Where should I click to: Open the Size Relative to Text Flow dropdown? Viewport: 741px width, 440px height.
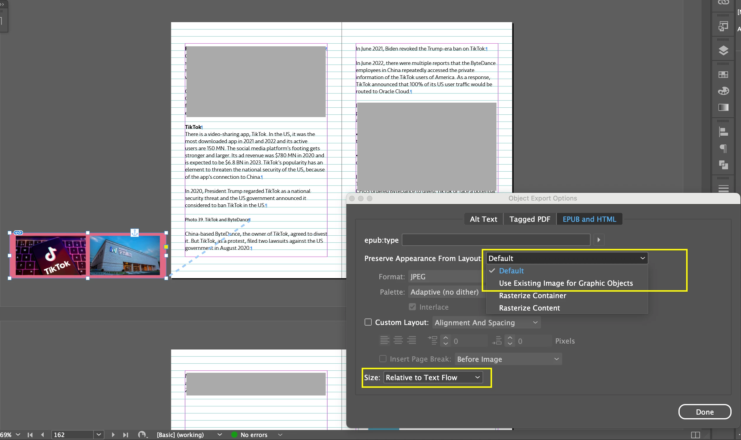pyautogui.click(x=433, y=377)
